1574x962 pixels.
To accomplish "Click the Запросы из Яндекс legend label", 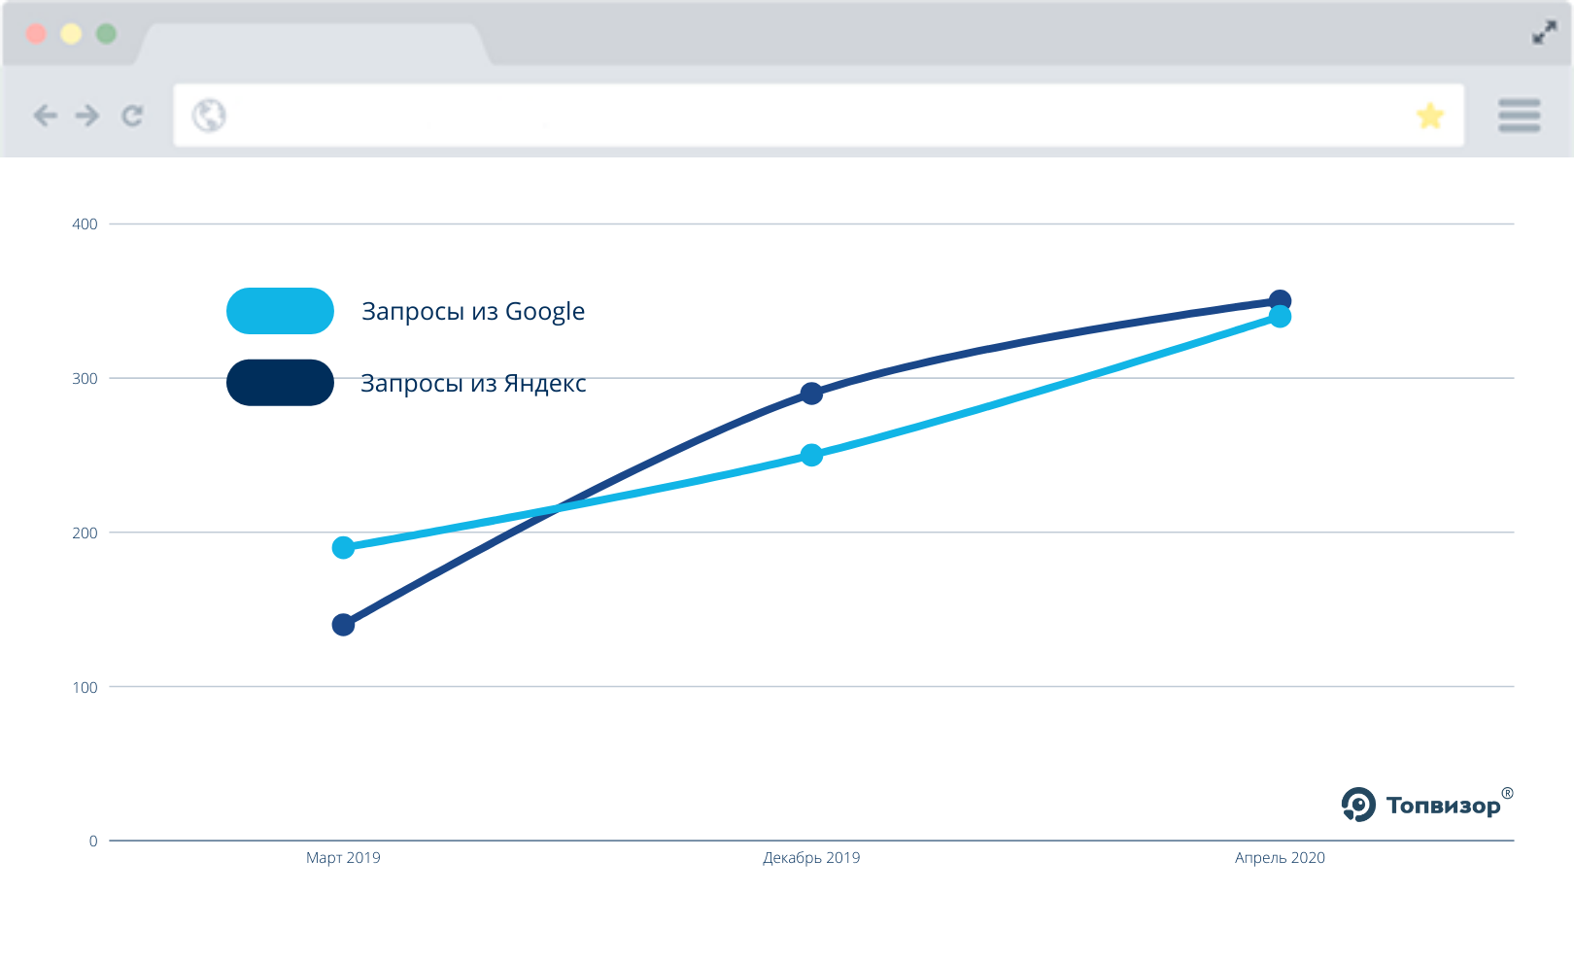I will [x=473, y=384].
